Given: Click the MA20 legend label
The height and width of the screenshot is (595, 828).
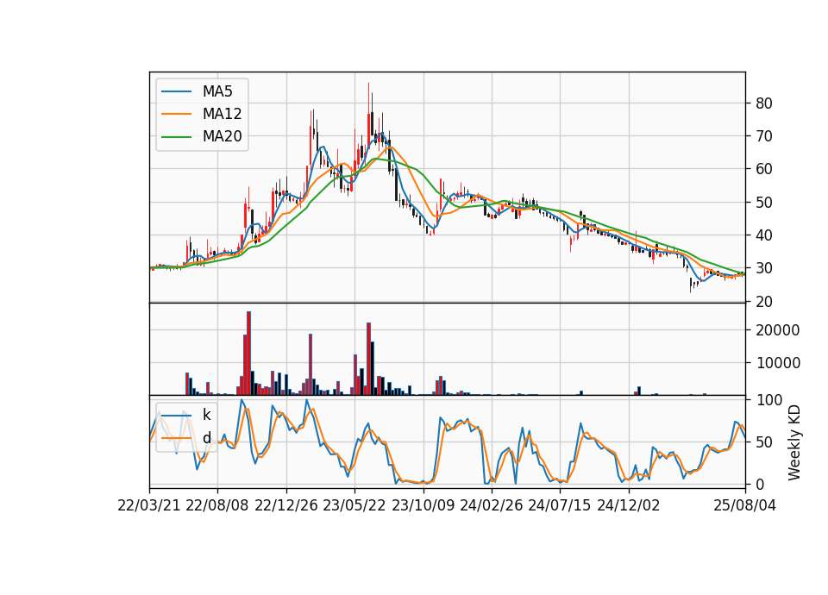Looking at the screenshot, I should 222,136.
